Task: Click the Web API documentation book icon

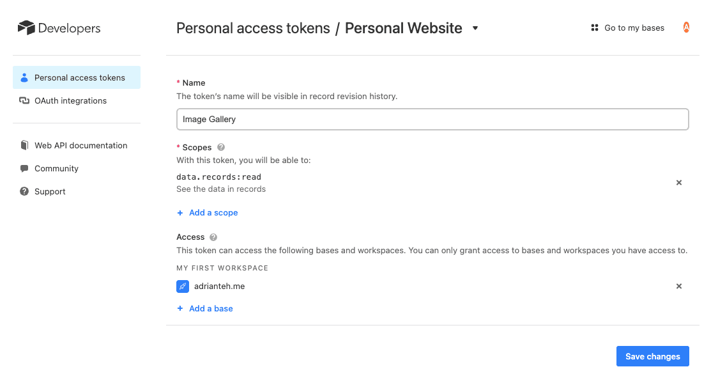Action: click(24, 146)
